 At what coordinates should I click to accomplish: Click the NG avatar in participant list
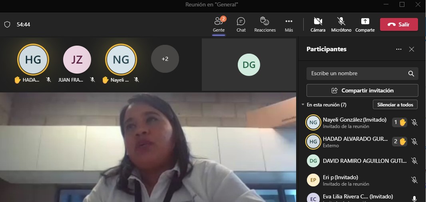[x=313, y=123]
